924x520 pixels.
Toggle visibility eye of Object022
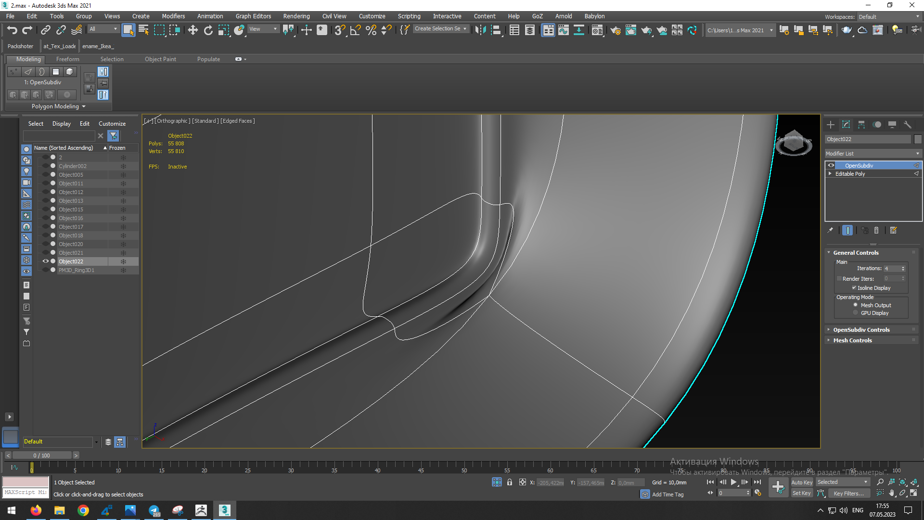pos(46,261)
